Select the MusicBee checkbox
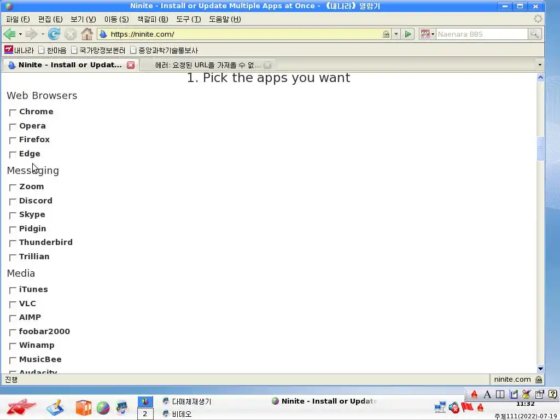Viewport: 560px width, 420px height. (x=13, y=360)
